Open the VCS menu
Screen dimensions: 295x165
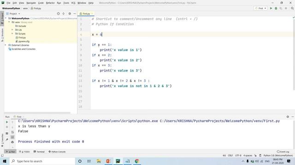point(73,3)
